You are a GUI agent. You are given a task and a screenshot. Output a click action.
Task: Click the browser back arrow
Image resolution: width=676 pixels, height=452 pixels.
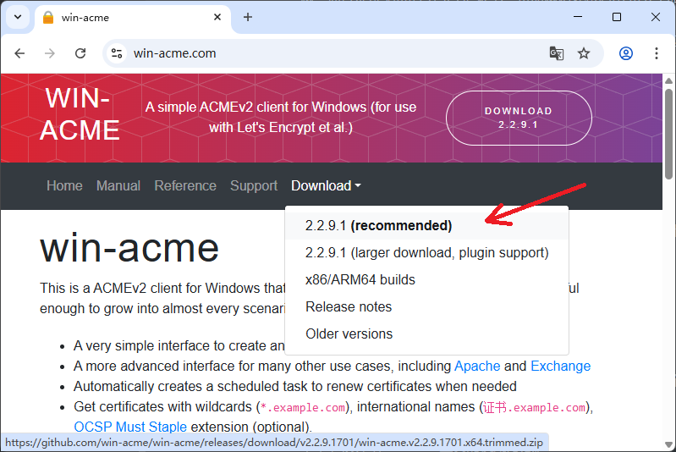click(x=19, y=53)
